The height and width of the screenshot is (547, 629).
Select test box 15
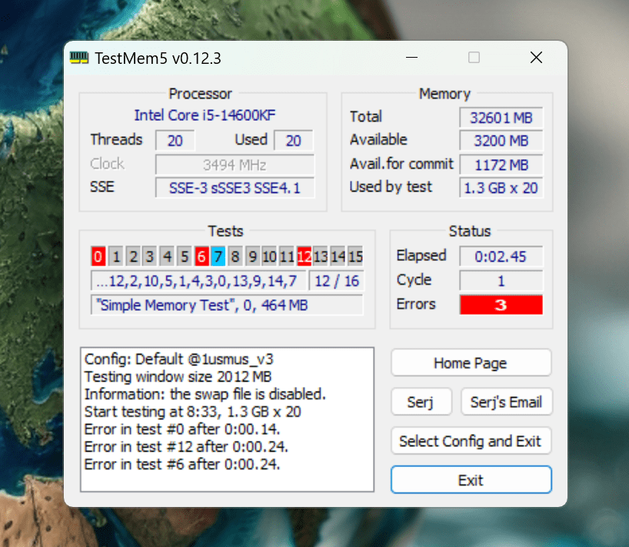click(x=355, y=256)
